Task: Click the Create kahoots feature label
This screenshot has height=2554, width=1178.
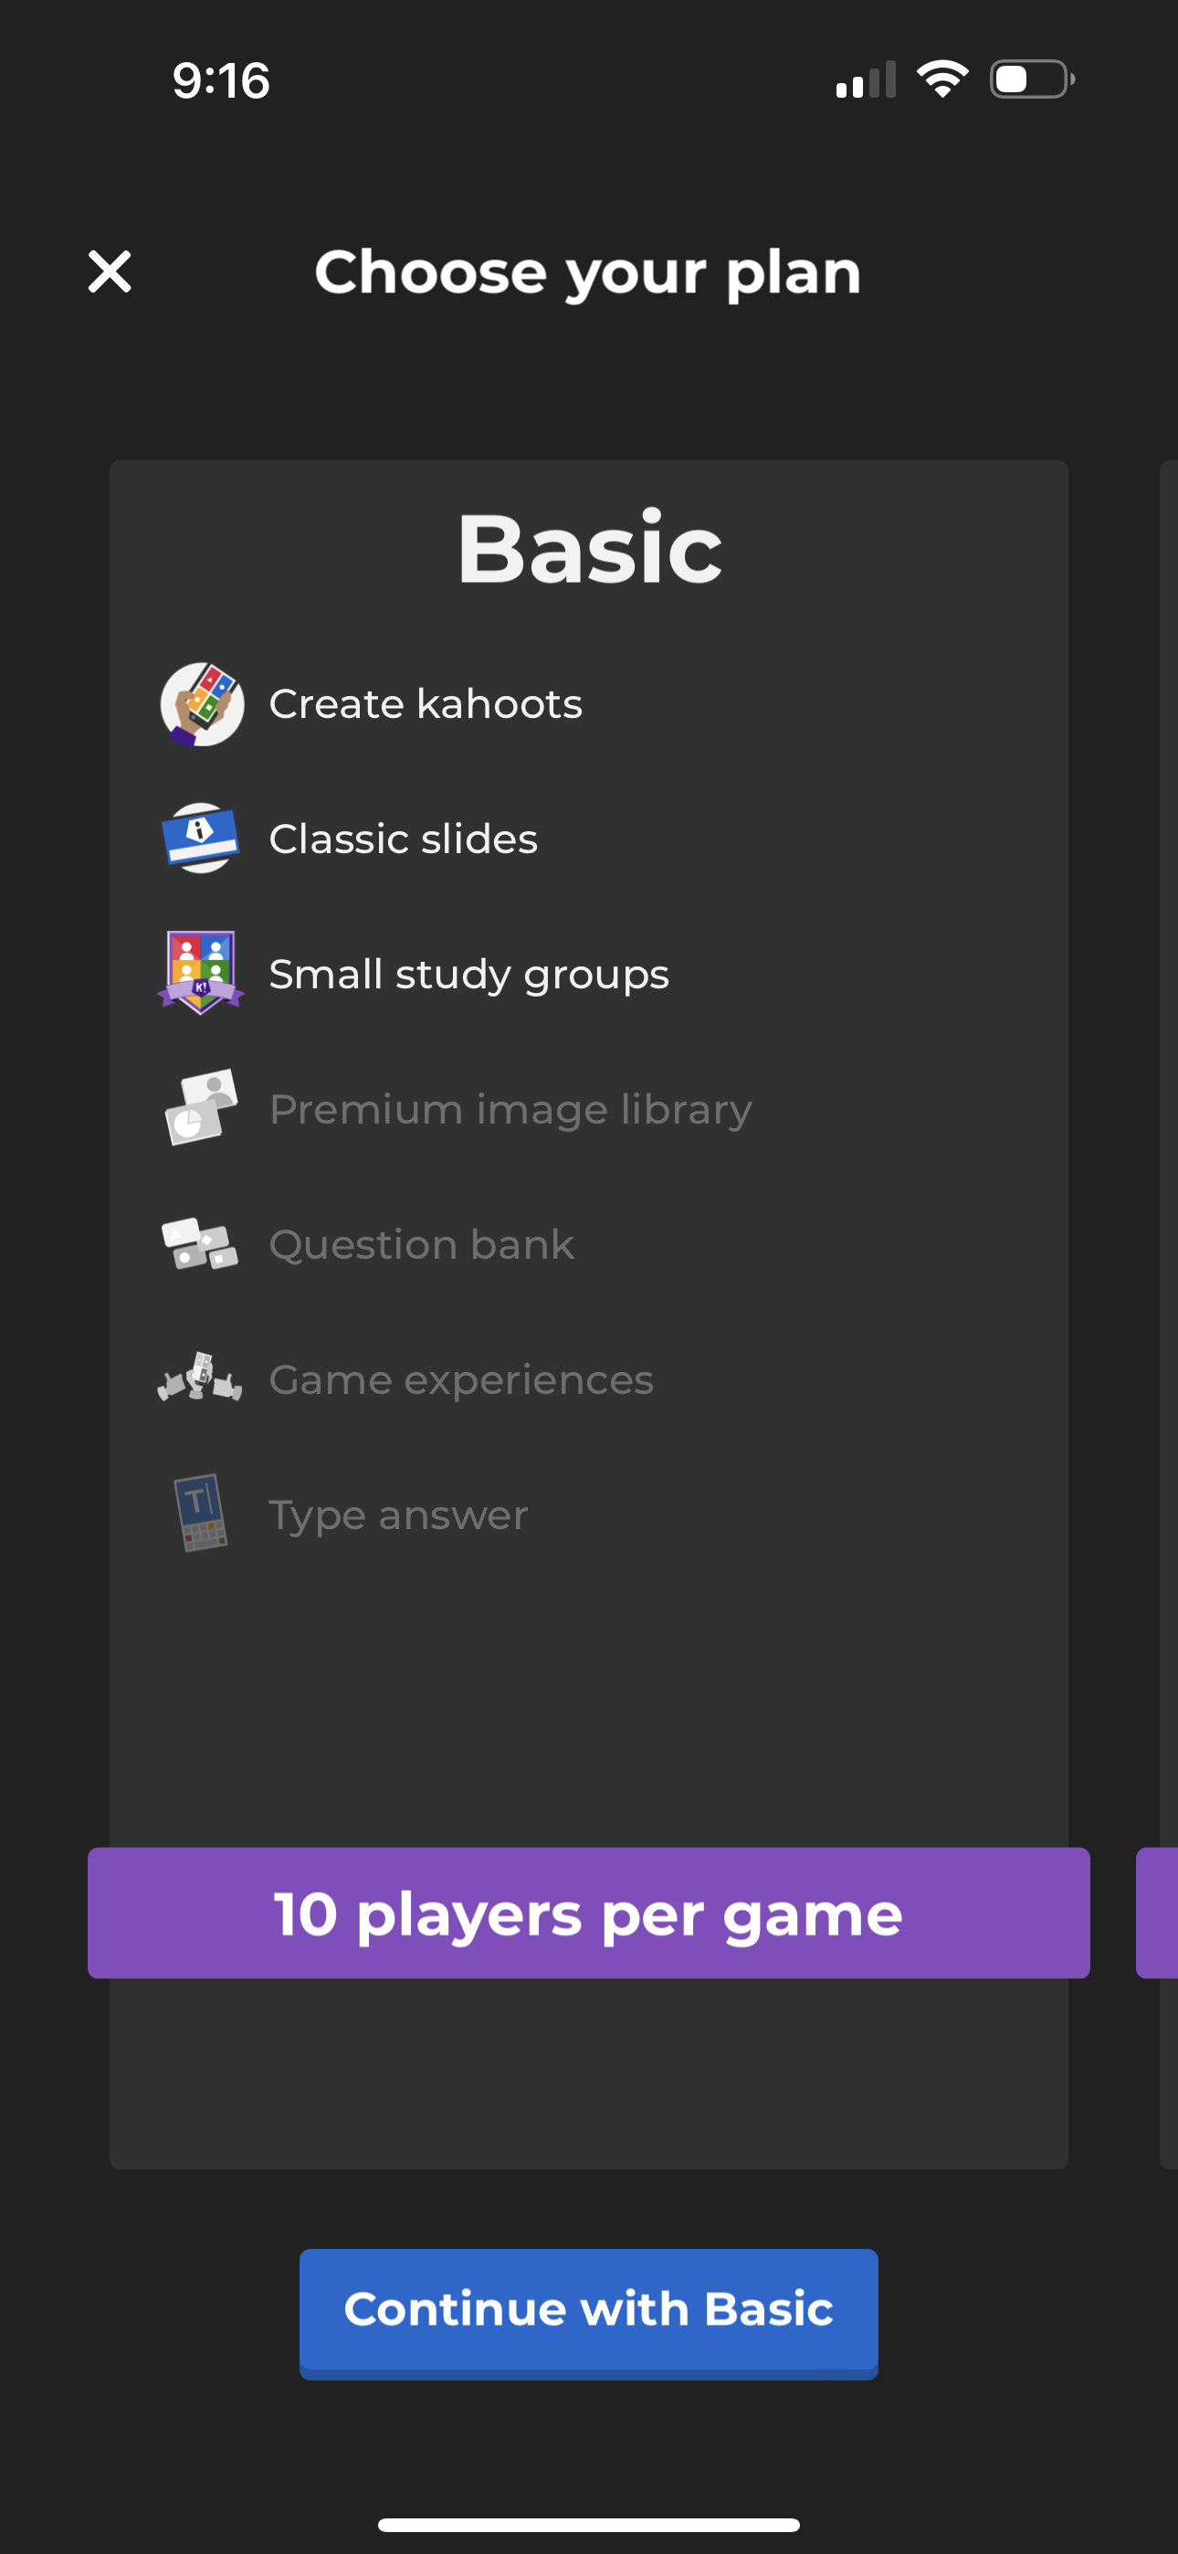Action: pyautogui.click(x=425, y=704)
